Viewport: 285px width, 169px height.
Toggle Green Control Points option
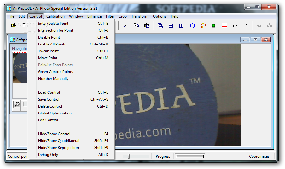pyautogui.click(x=71, y=72)
